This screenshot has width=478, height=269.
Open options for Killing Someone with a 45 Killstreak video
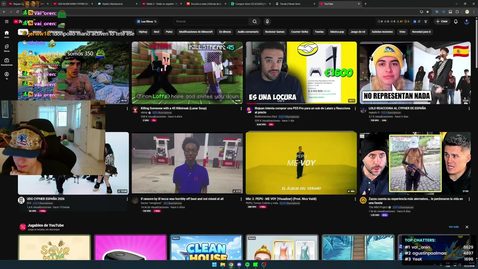pyautogui.click(x=241, y=109)
